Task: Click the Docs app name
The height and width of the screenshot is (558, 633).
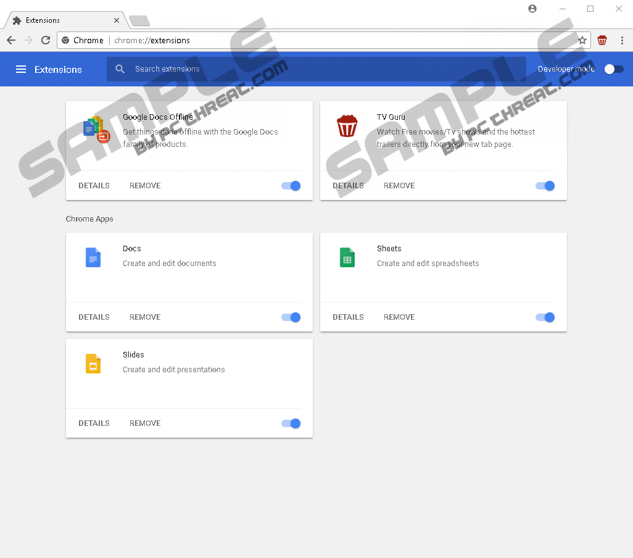Action: (132, 249)
